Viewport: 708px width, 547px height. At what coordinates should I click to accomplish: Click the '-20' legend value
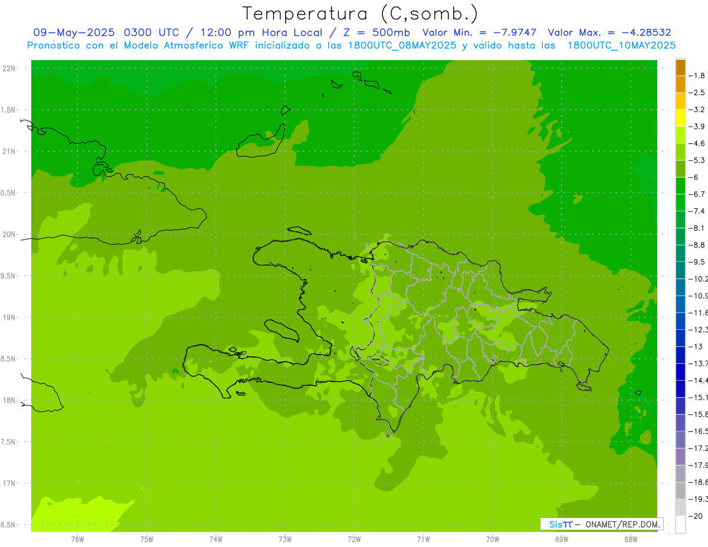(696, 516)
